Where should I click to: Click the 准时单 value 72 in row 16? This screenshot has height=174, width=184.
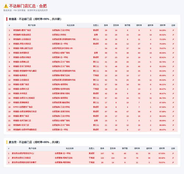point(139,98)
